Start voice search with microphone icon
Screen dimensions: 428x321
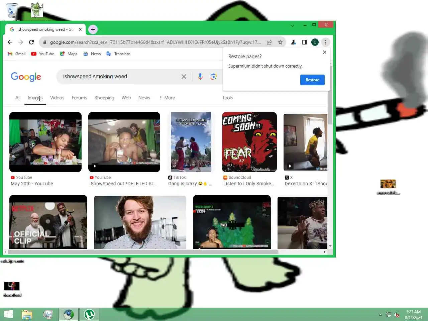200,77
